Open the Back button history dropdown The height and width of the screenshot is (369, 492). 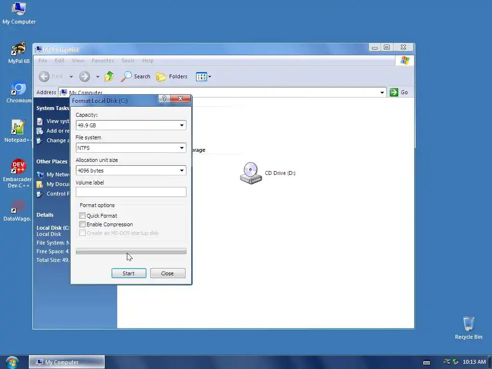pos(71,76)
